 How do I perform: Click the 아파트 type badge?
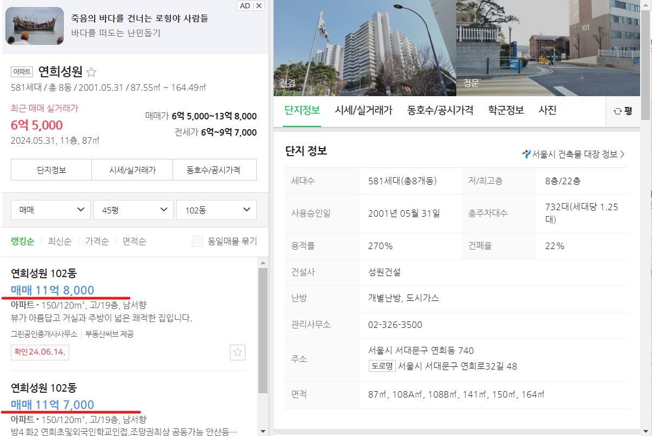coord(22,72)
